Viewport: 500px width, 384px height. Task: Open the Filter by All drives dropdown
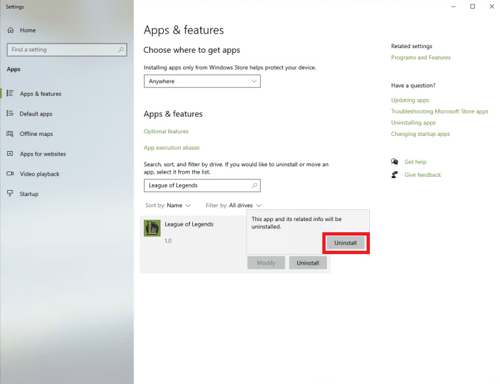(x=233, y=205)
